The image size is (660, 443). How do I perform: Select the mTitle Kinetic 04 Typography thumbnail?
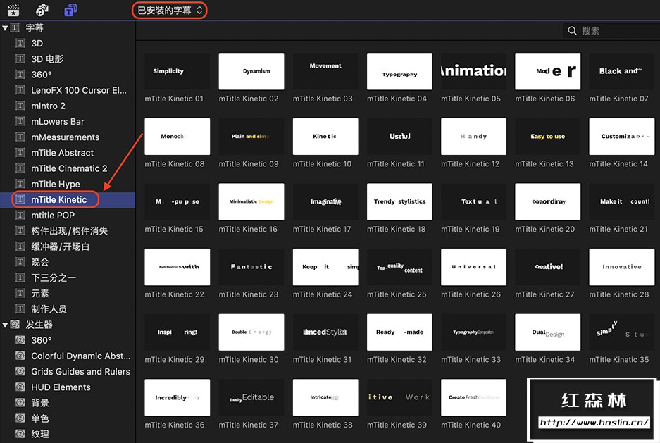[399, 71]
